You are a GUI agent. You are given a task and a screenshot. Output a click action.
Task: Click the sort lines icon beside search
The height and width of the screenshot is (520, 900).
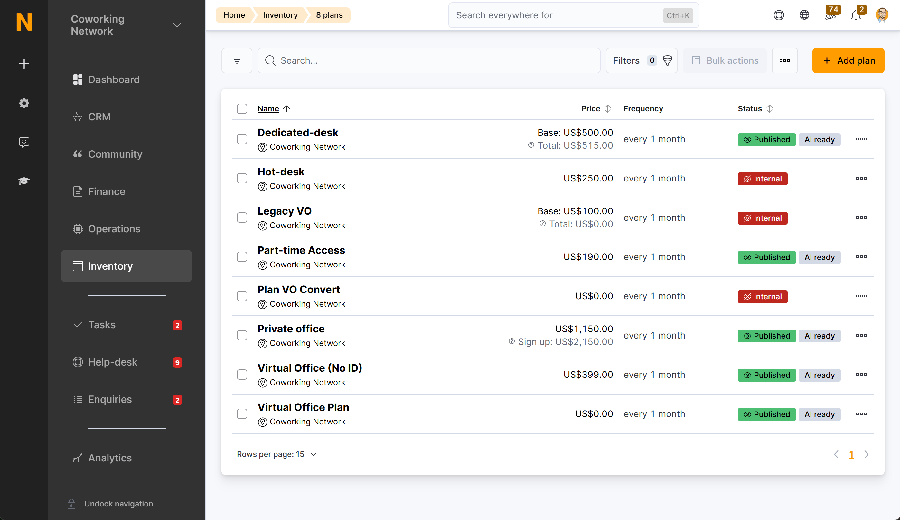237,61
